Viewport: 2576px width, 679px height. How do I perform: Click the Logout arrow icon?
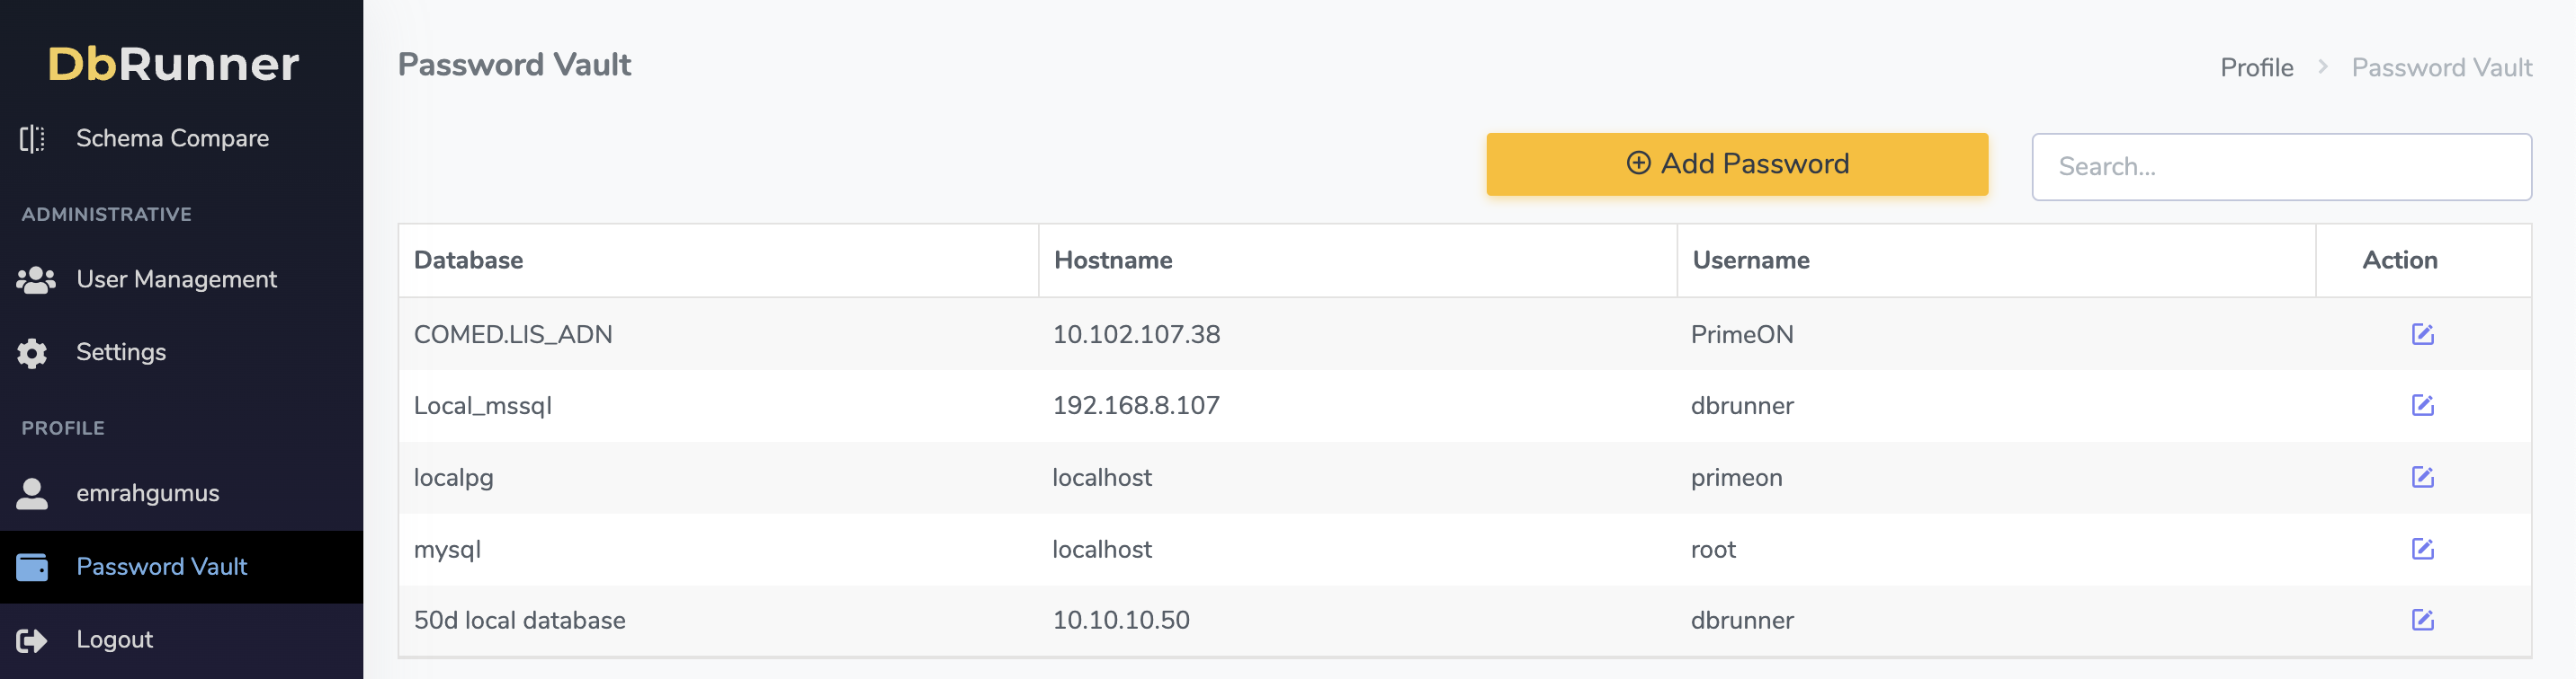click(32, 640)
